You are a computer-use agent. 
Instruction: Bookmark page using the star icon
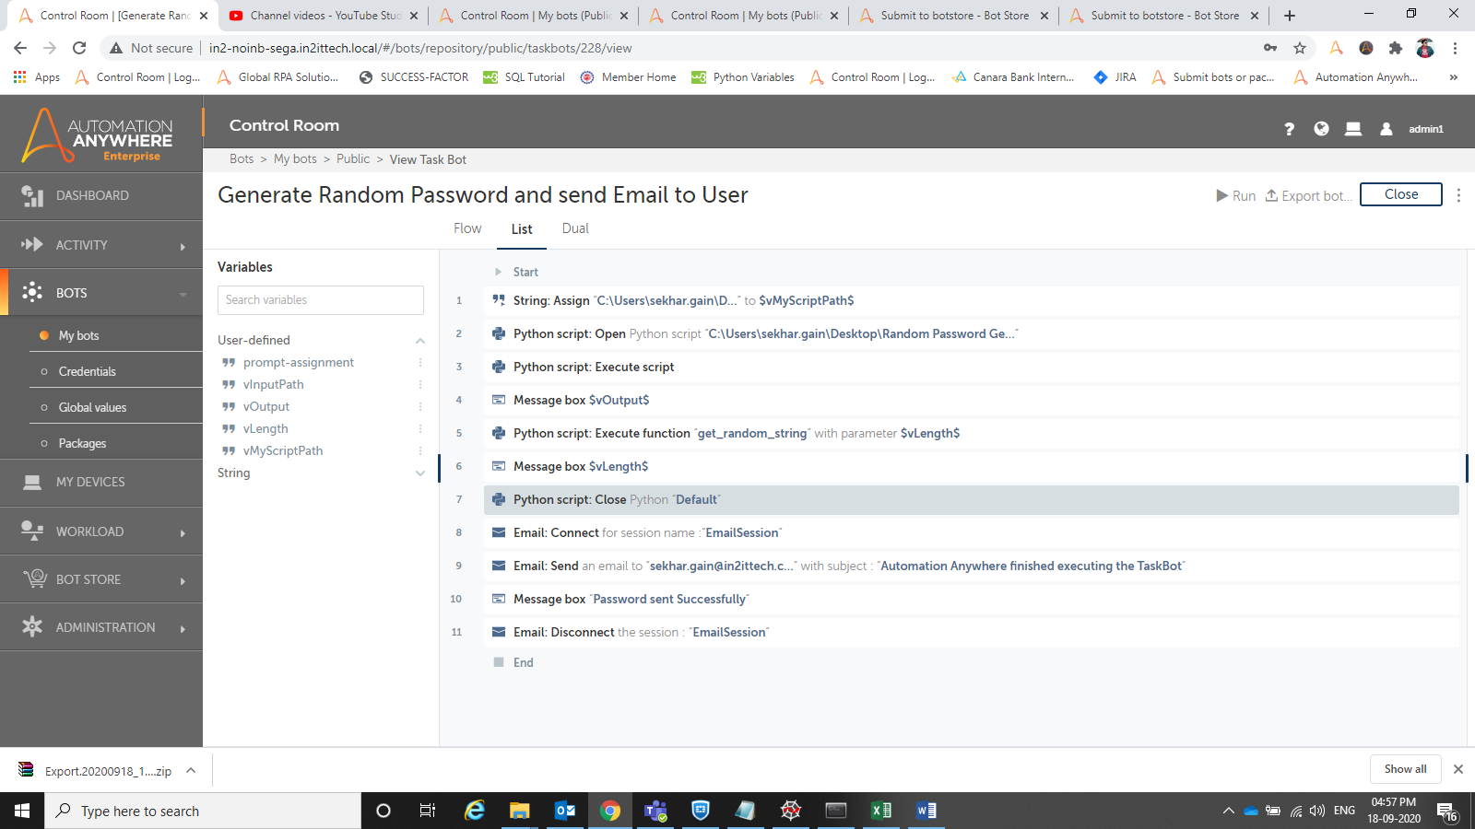pyautogui.click(x=1300, y=48)
